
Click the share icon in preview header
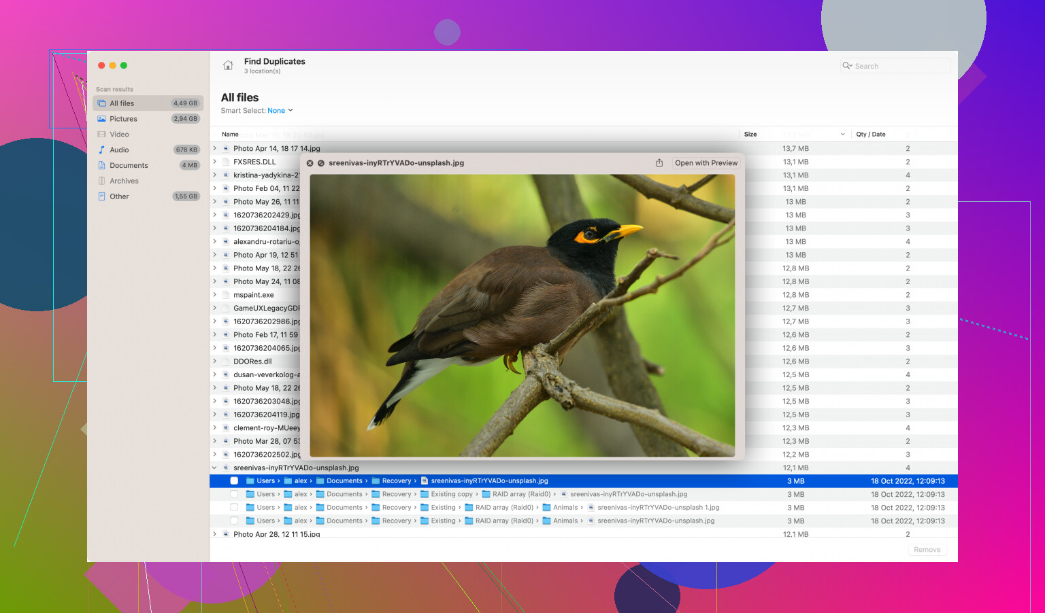pos(659,163)
